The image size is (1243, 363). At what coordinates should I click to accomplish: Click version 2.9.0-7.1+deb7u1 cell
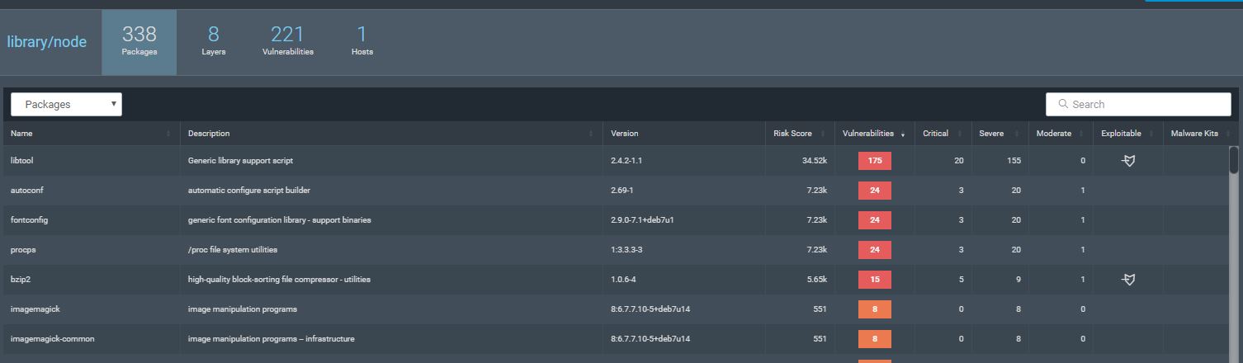coord(643,220)
